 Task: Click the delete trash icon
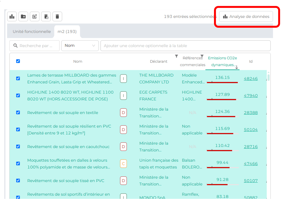[x=57, y=17]
